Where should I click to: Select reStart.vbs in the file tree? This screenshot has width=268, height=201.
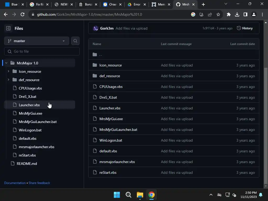[27, 155]
